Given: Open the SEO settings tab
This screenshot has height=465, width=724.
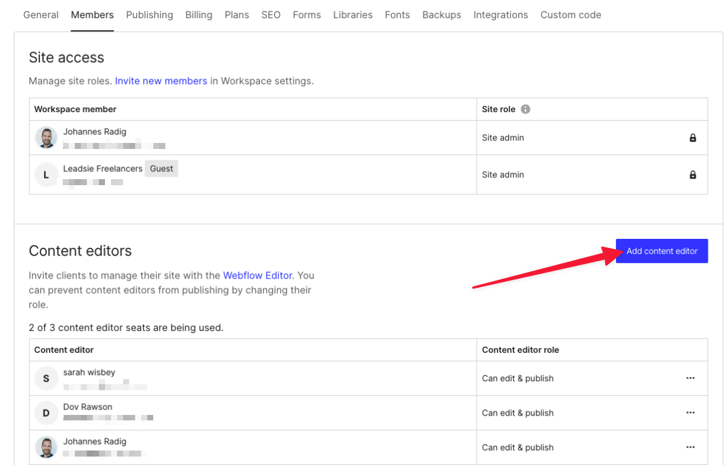Looking at the screenshot, I should tap(271, 14).
